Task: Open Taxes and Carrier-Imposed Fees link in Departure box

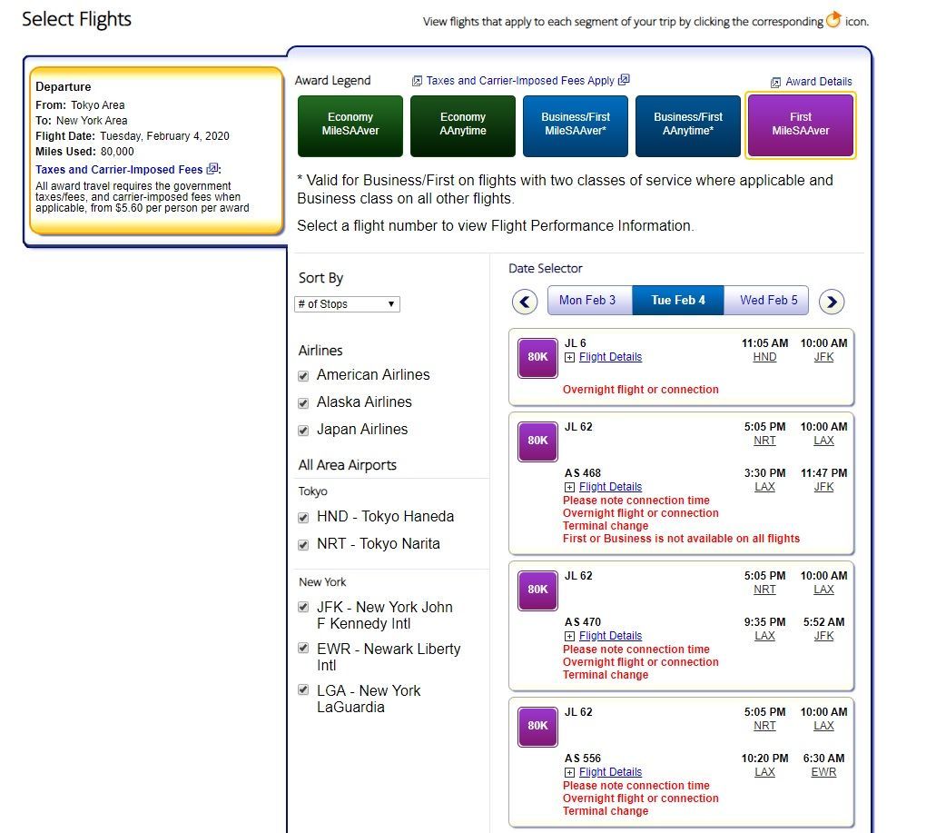Action: coord(119,170)
